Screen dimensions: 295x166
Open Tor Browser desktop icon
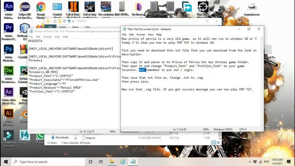coord(138,9)
